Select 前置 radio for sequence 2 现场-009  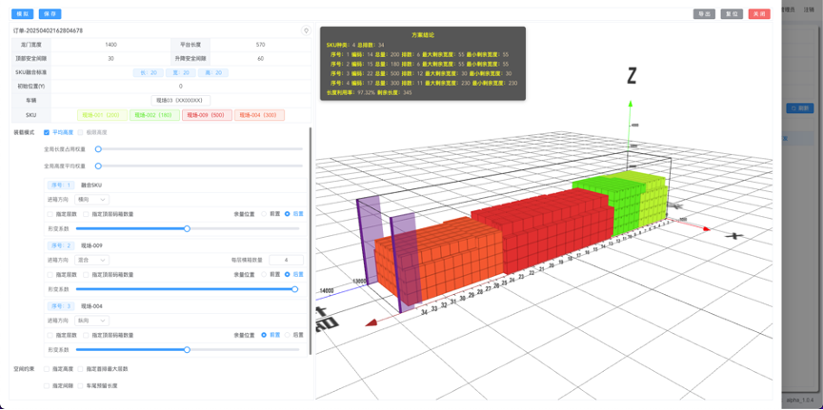point(264,274)
